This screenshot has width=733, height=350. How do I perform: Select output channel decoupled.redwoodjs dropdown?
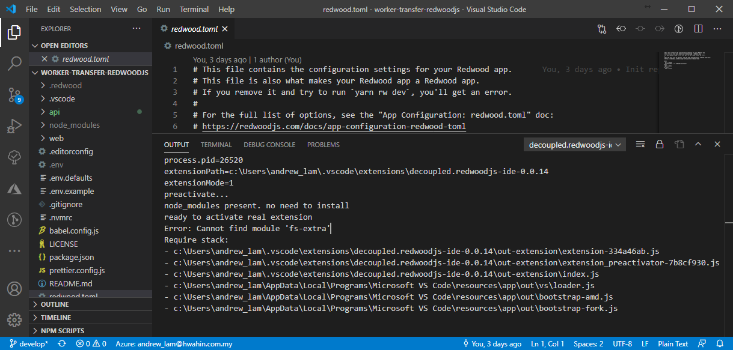575,145
